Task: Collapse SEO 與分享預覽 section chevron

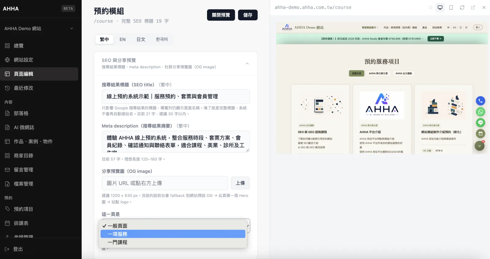Action: pyautogui.click(x=247, y=63)
